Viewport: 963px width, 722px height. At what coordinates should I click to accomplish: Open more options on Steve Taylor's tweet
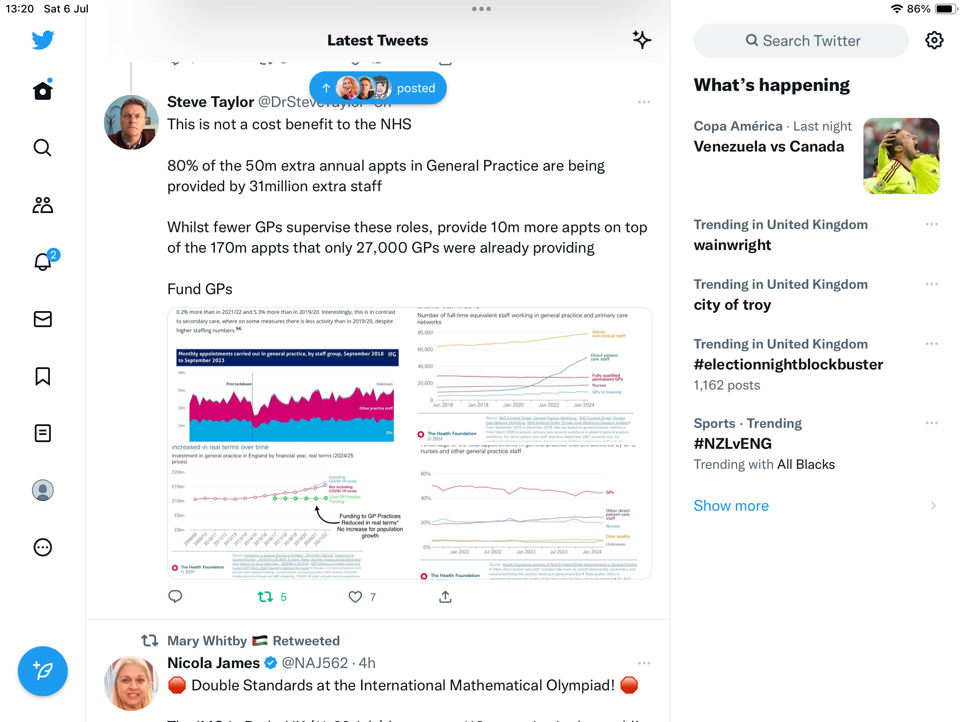click(644, 102)
